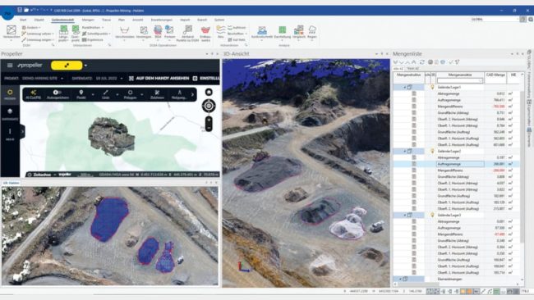Open the Trasse ribbon tab

(106, 20)
